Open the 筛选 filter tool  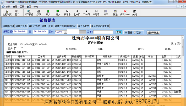point(115,13)
